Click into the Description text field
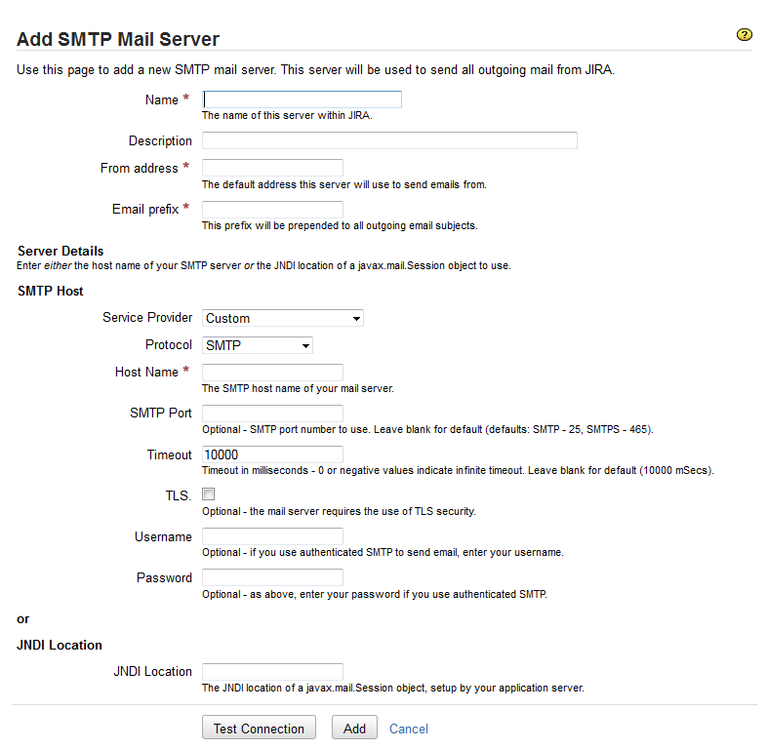This screenshot has height=750, width=768. (x=389, y=140)
